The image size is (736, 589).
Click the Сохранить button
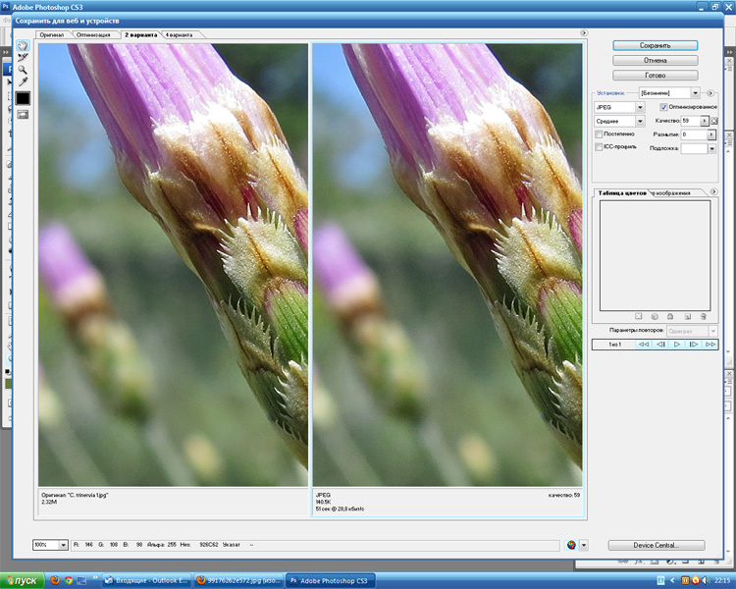655,45
